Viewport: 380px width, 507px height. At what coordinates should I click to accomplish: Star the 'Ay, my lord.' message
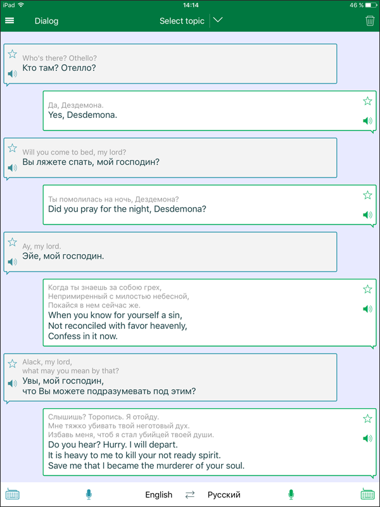pyautogui.click(x=12, y=242)
